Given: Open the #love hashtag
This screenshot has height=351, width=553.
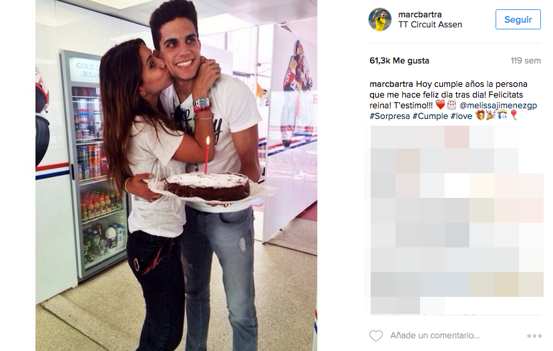Looking at the screenshot, I should [462, 116].
